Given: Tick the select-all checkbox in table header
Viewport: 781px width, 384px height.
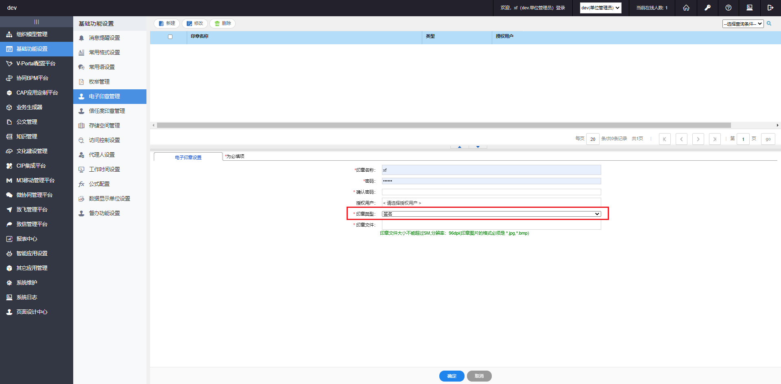Looking at the screenshot, I should click(x=170, y=37).
